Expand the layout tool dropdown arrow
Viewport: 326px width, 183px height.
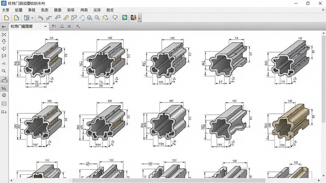pyautogui.click(x=32, y=18)
